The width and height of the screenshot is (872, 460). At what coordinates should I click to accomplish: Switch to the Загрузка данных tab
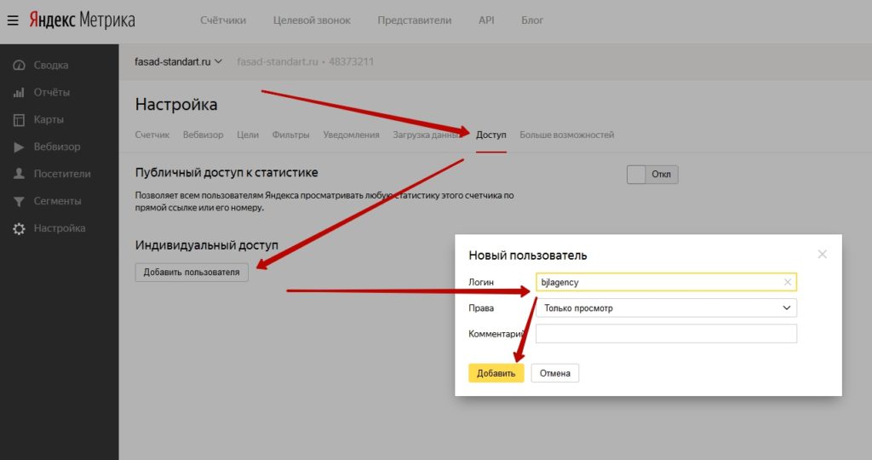coord(427,135)
